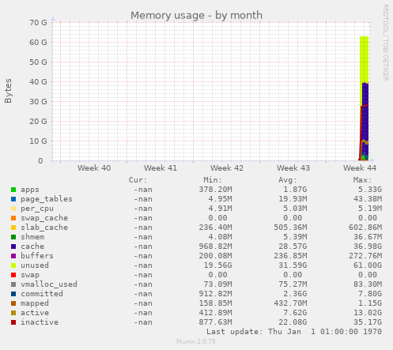Click the buffers purple legend swatch

13,256
